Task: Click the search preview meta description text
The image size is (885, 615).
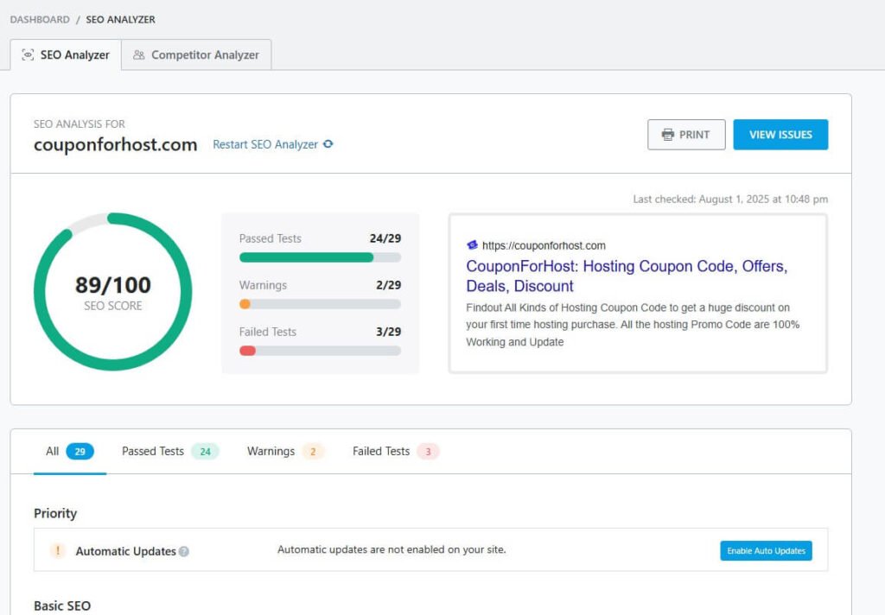Action: pyautogui.click(x=633, y=325)
